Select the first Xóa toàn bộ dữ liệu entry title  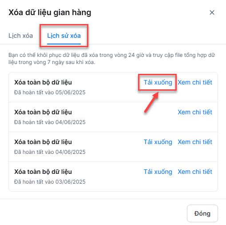point(43,82)
